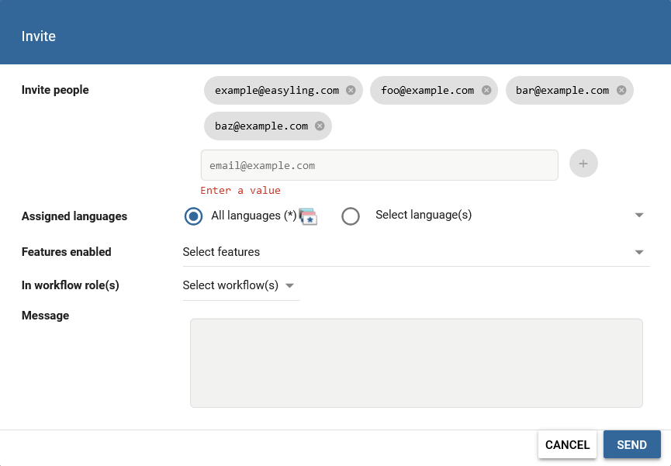Click the foo@example.com chip label
Viewport: 671px width, 466px height.
click(427, 90)
